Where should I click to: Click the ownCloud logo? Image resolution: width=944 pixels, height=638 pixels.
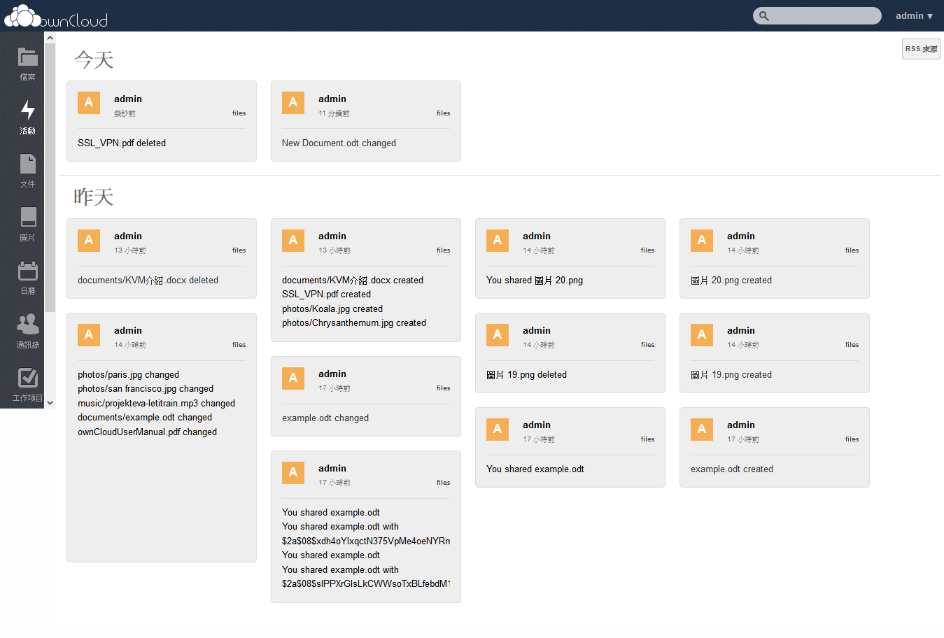pos(56,15)
